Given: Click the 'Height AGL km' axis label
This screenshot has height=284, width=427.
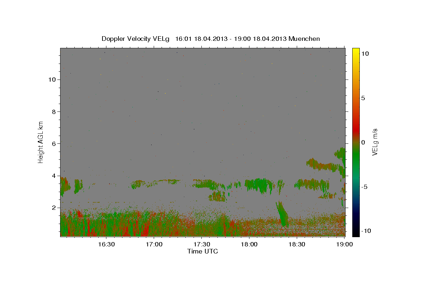Looking at the screenshot, I should click(x=41, y=142).
